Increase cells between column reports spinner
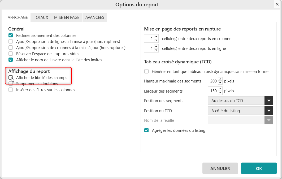This screenshot has height=179, width=282. [x=156, y=37]
